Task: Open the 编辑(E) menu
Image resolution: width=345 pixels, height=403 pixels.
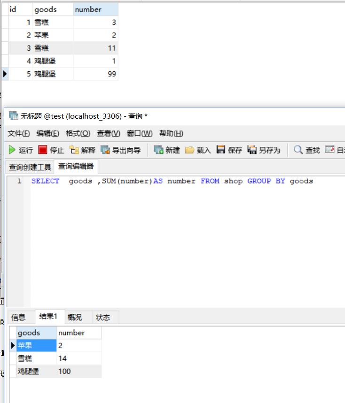Action: click(x=48, y=133)
